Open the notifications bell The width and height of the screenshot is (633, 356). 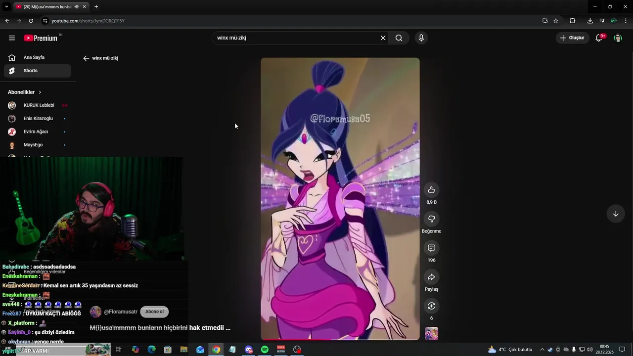[599, 38]
